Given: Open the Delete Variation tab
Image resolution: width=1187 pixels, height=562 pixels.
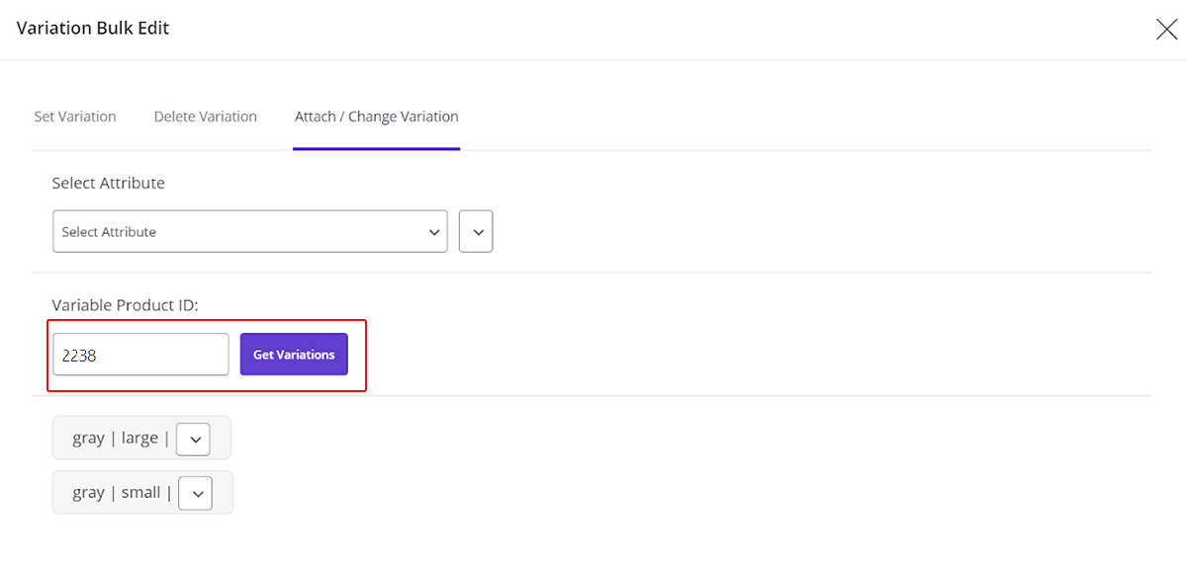Looking at the screenshot, I should (x=206, y=117).
